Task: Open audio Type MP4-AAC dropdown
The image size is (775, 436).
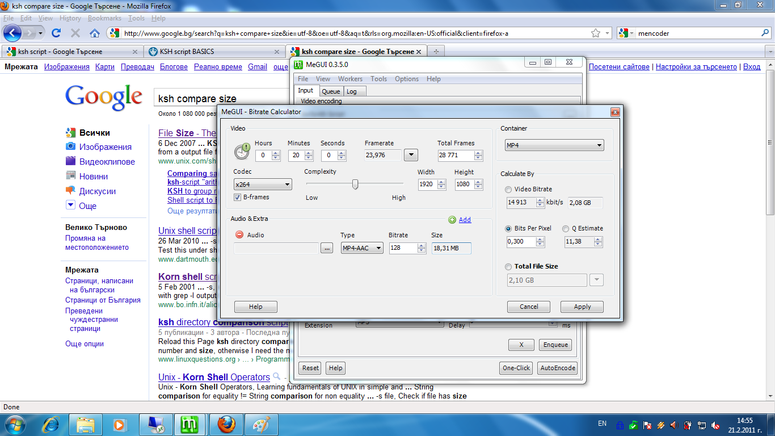Action: 362,248
